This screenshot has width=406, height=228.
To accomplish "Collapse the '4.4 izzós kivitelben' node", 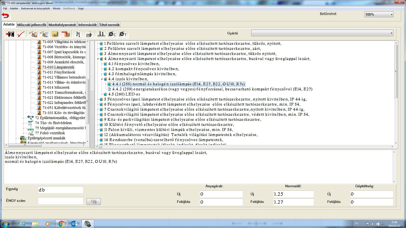I will [x=102, y=79].
